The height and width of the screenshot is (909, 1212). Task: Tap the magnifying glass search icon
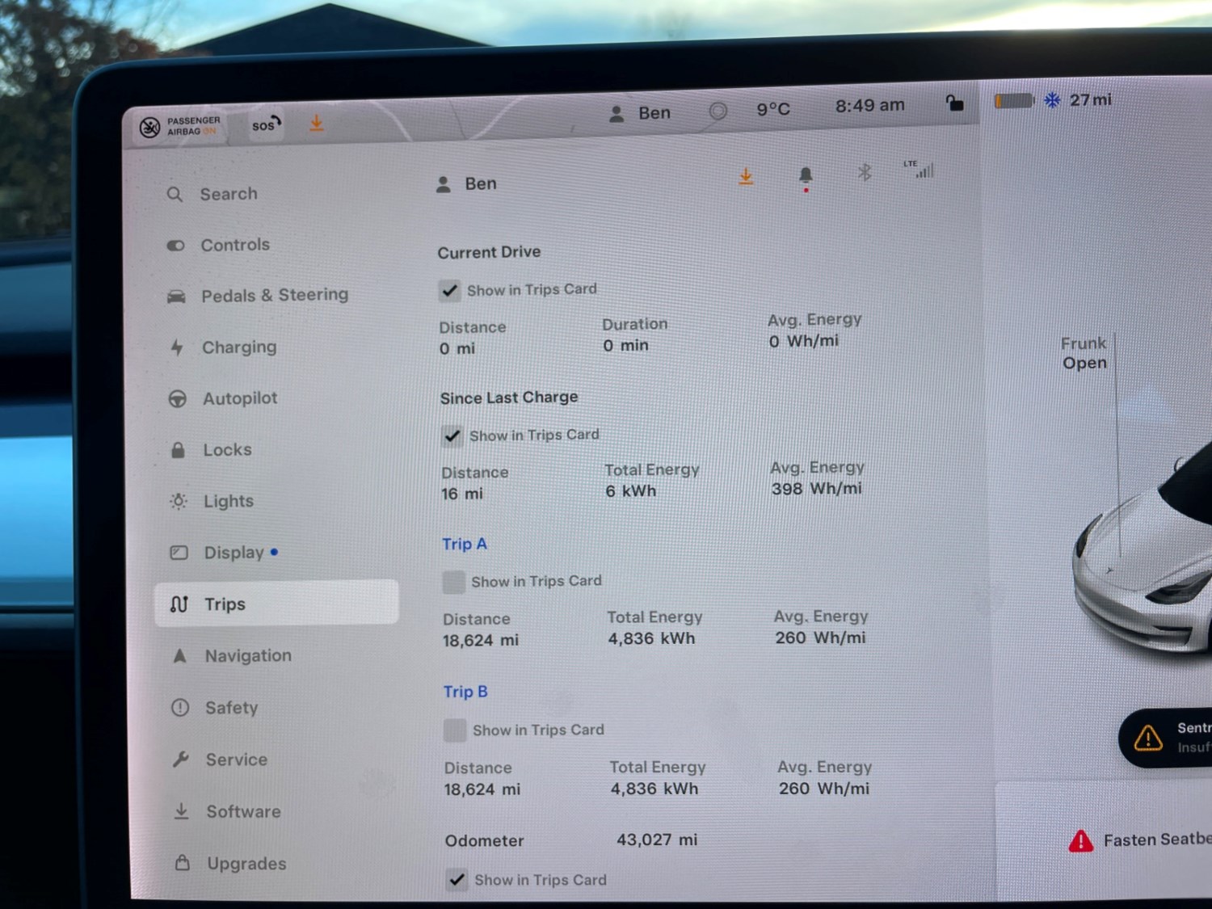coord(175,195)
